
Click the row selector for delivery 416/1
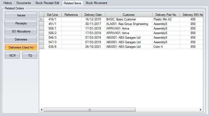pyautogui.click(x=42, y=19)
